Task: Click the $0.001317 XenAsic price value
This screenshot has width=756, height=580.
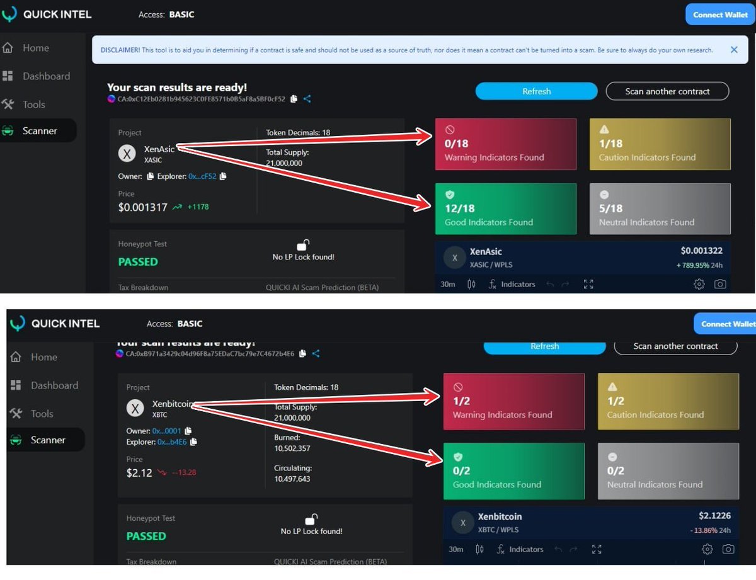Action: point(143,207)
